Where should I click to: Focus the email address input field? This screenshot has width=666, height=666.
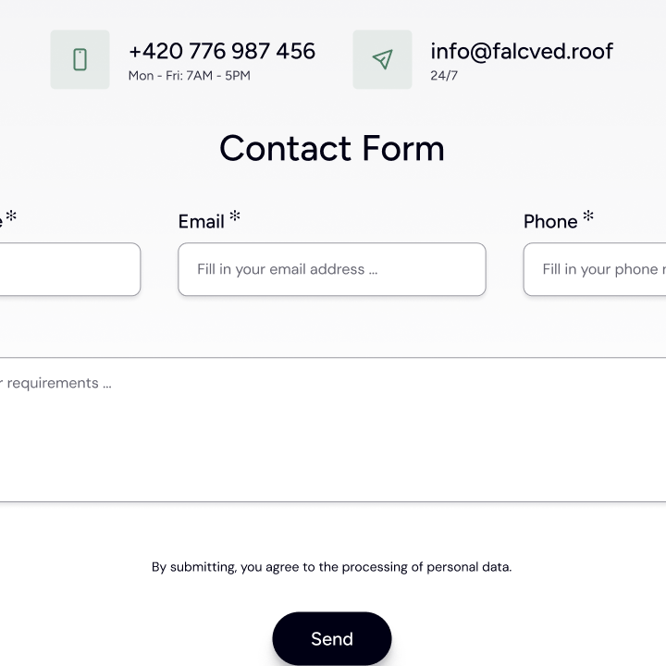click(x=331, y=269)
